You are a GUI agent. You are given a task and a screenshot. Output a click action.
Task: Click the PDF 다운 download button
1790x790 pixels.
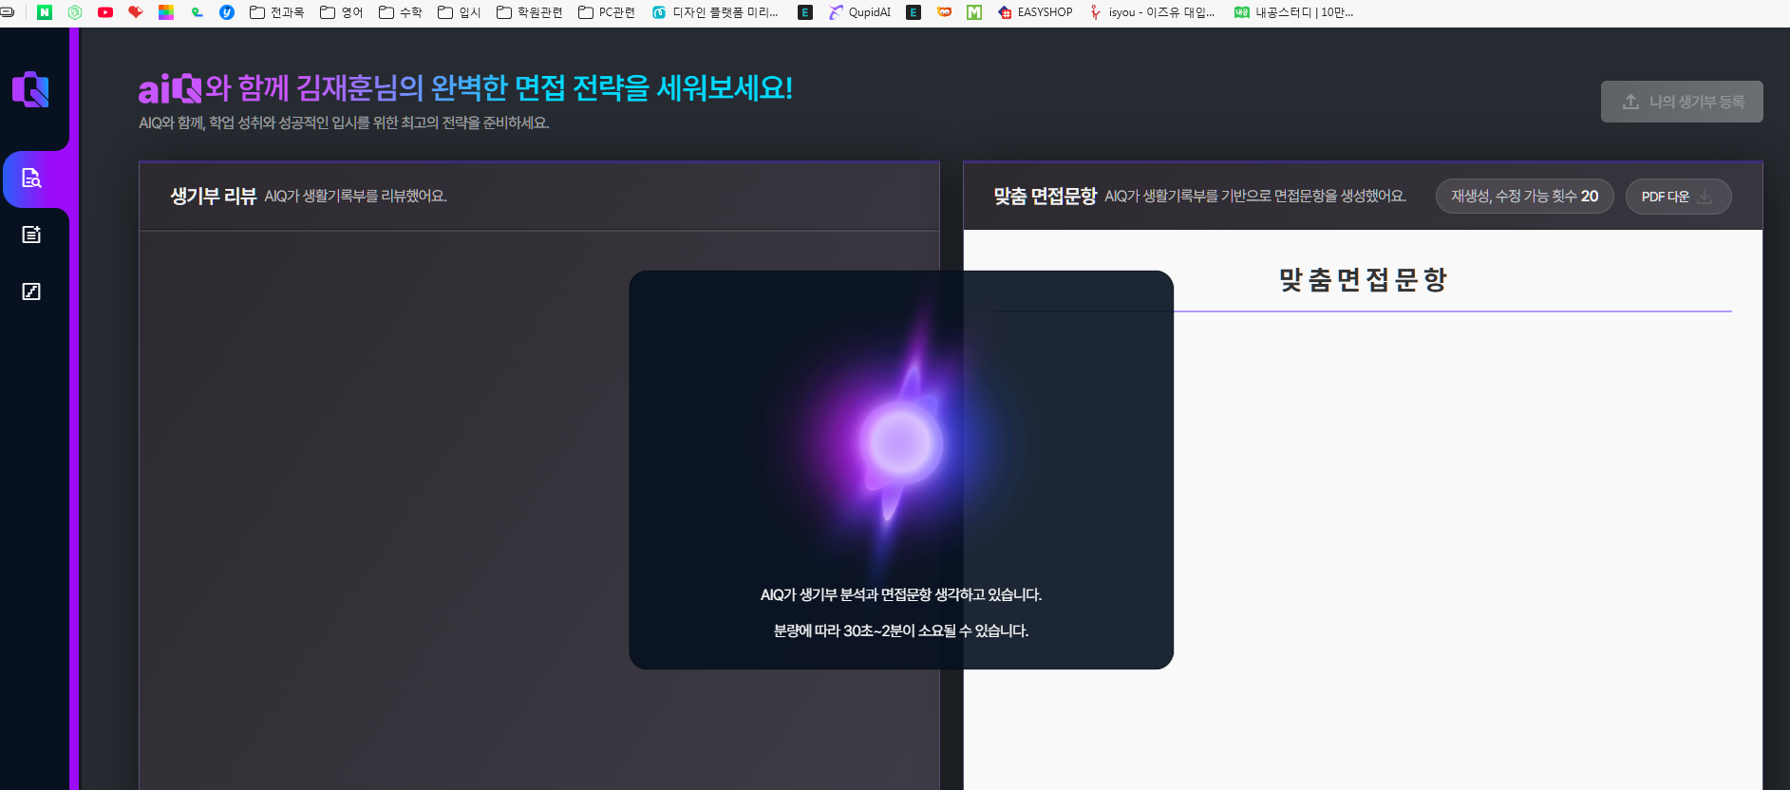pyautogui.click(x=1678, y=197)
